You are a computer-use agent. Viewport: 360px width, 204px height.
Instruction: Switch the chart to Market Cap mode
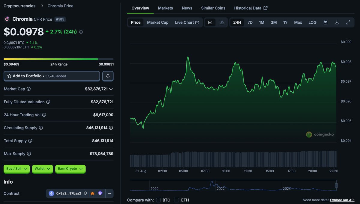[158, 22]
